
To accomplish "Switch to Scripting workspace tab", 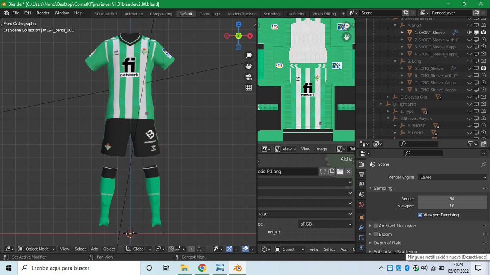I will coord(272,14).
